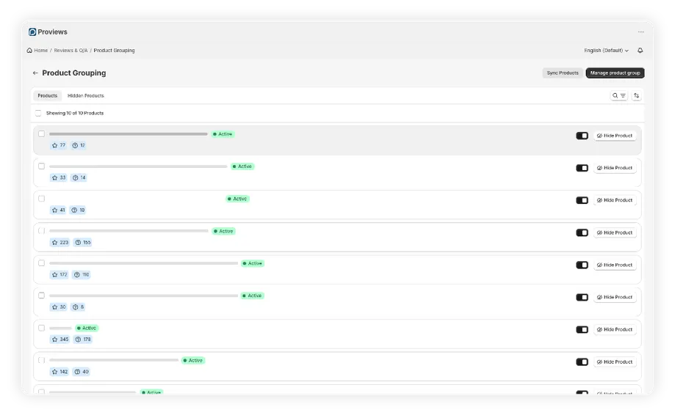Select the Products tab
This screenshot has height=415, width=675.
(48, 96)
